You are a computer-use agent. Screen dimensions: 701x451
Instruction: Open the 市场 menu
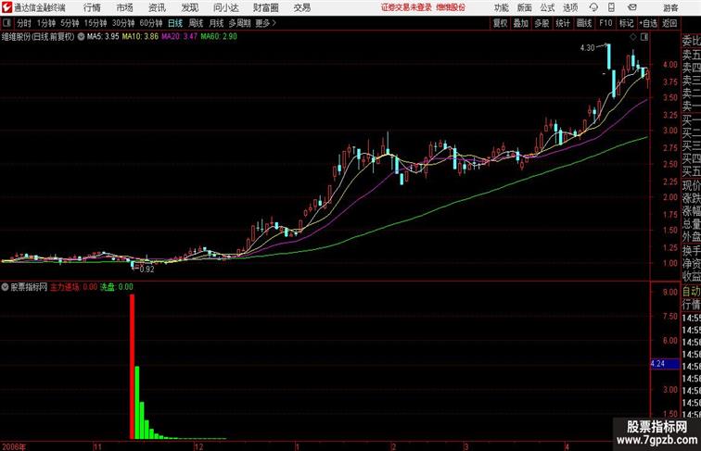pos(125,7)
